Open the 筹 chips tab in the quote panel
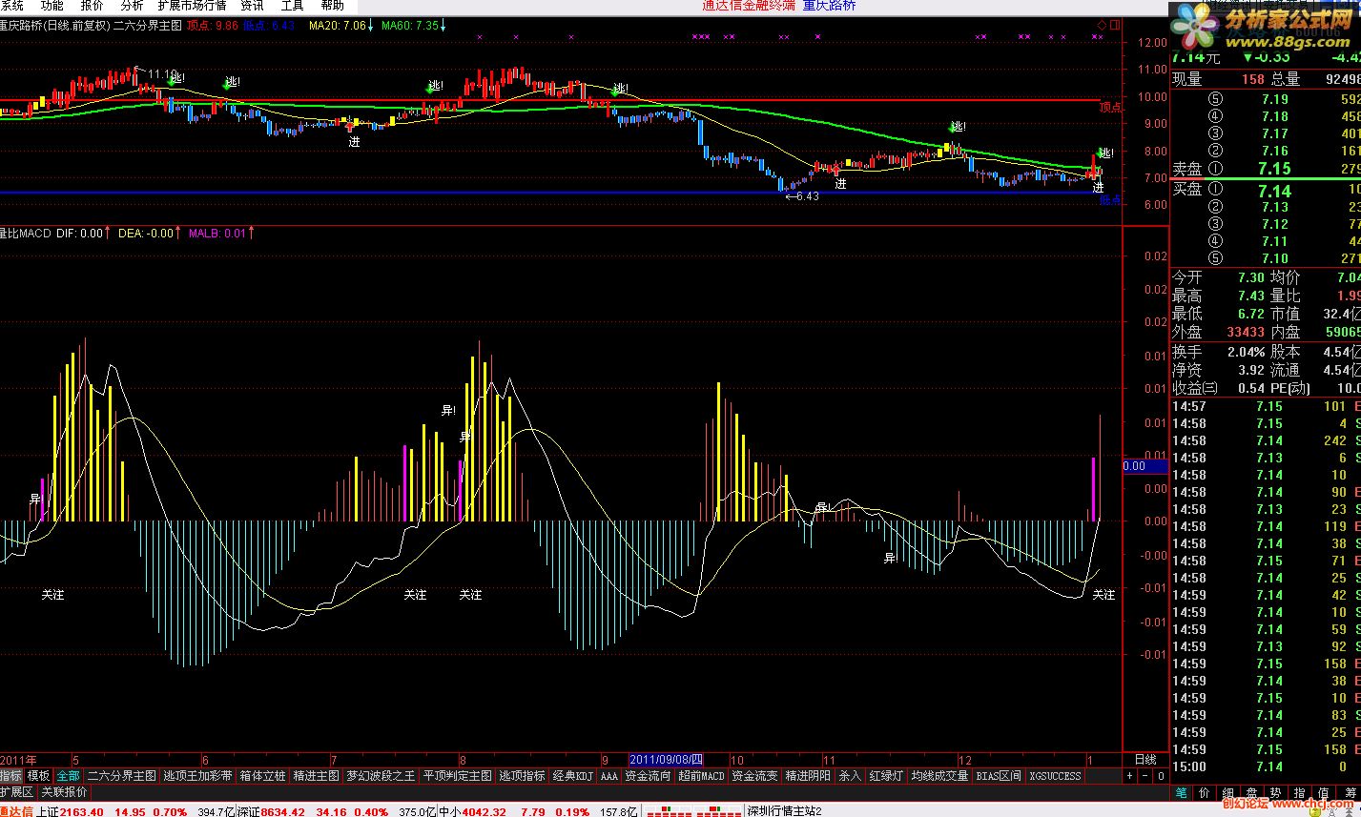 click(1349, 793)
